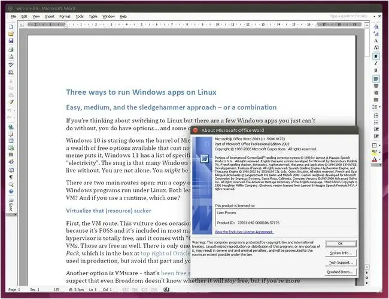Open a file with the Open folder icon
Viewport: 389px width, 299px height.
pyautogui.click(x=11, y=33)
